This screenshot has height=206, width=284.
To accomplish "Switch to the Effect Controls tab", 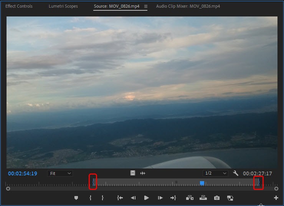I will (19, 7).
